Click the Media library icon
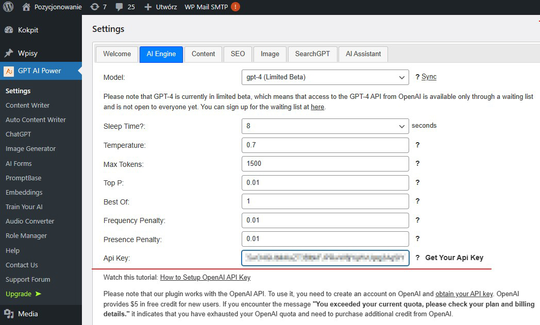Viewport: 540px width, 325px height. (x=9, y=314)
